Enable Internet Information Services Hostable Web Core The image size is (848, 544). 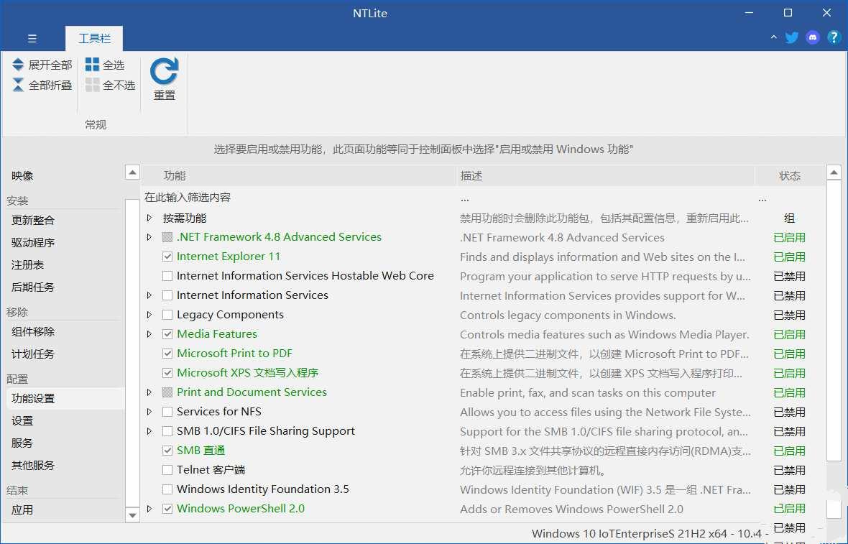pyautogui.click(x=167, y=276)
